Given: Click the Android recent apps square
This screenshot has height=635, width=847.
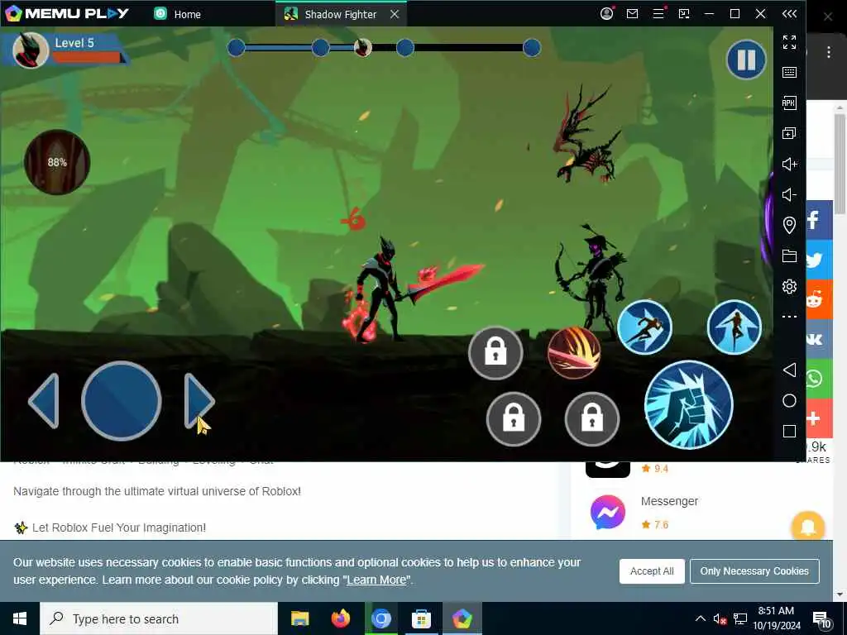Looking at the screenshot, I should point(789,431).
